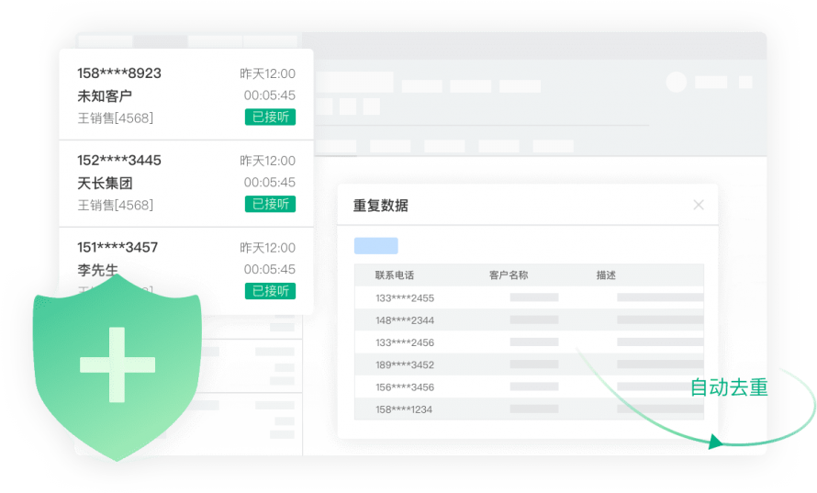Viewport: 817px width, 493px height.
Task: Open call record 152****3445
Action: tap(119, 161)
